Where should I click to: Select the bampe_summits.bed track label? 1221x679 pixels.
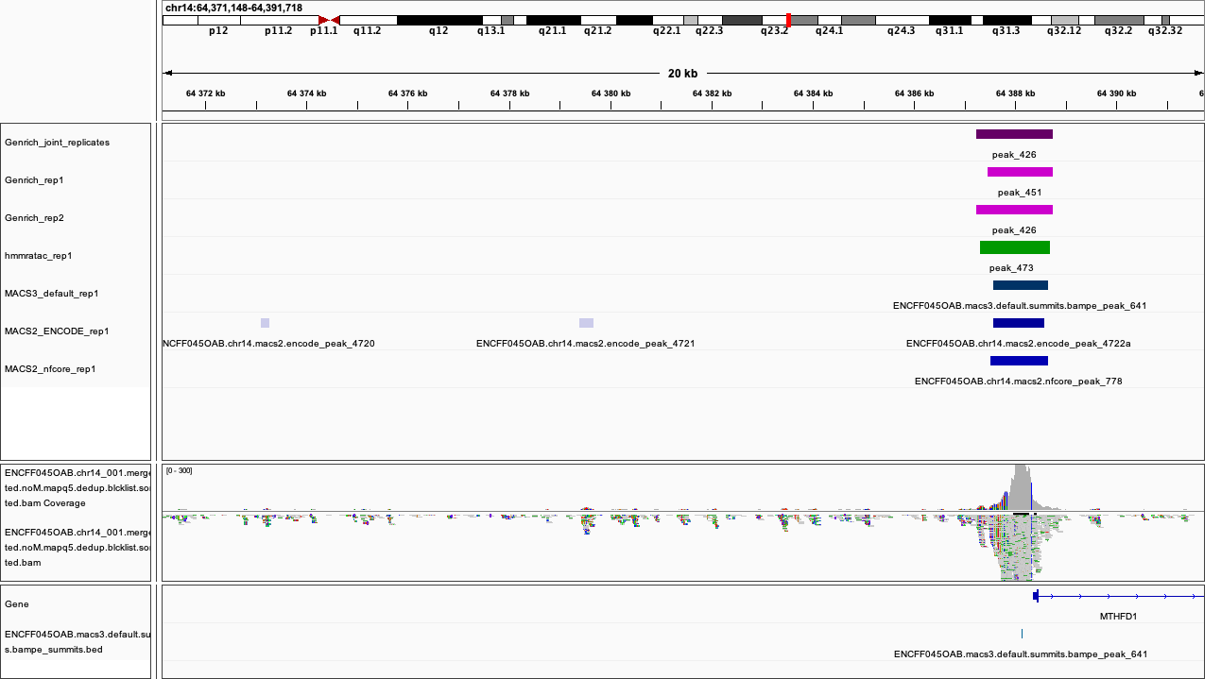pyautogui.click(x=77, y=641)
